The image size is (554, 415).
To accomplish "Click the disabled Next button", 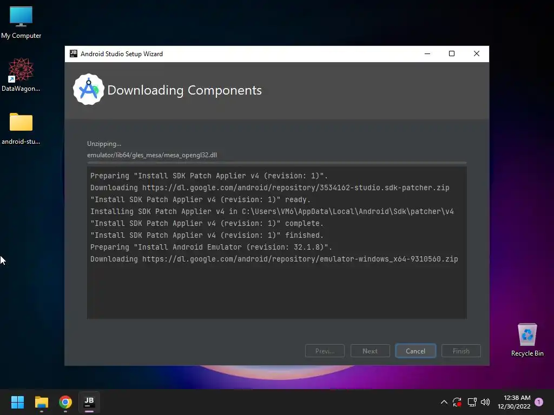I will click(370, 351).
